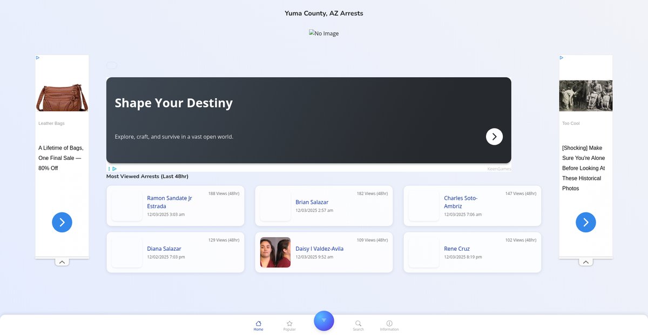Collapse the left side ad panel
The image size is (648, 335).
(62, 262)
